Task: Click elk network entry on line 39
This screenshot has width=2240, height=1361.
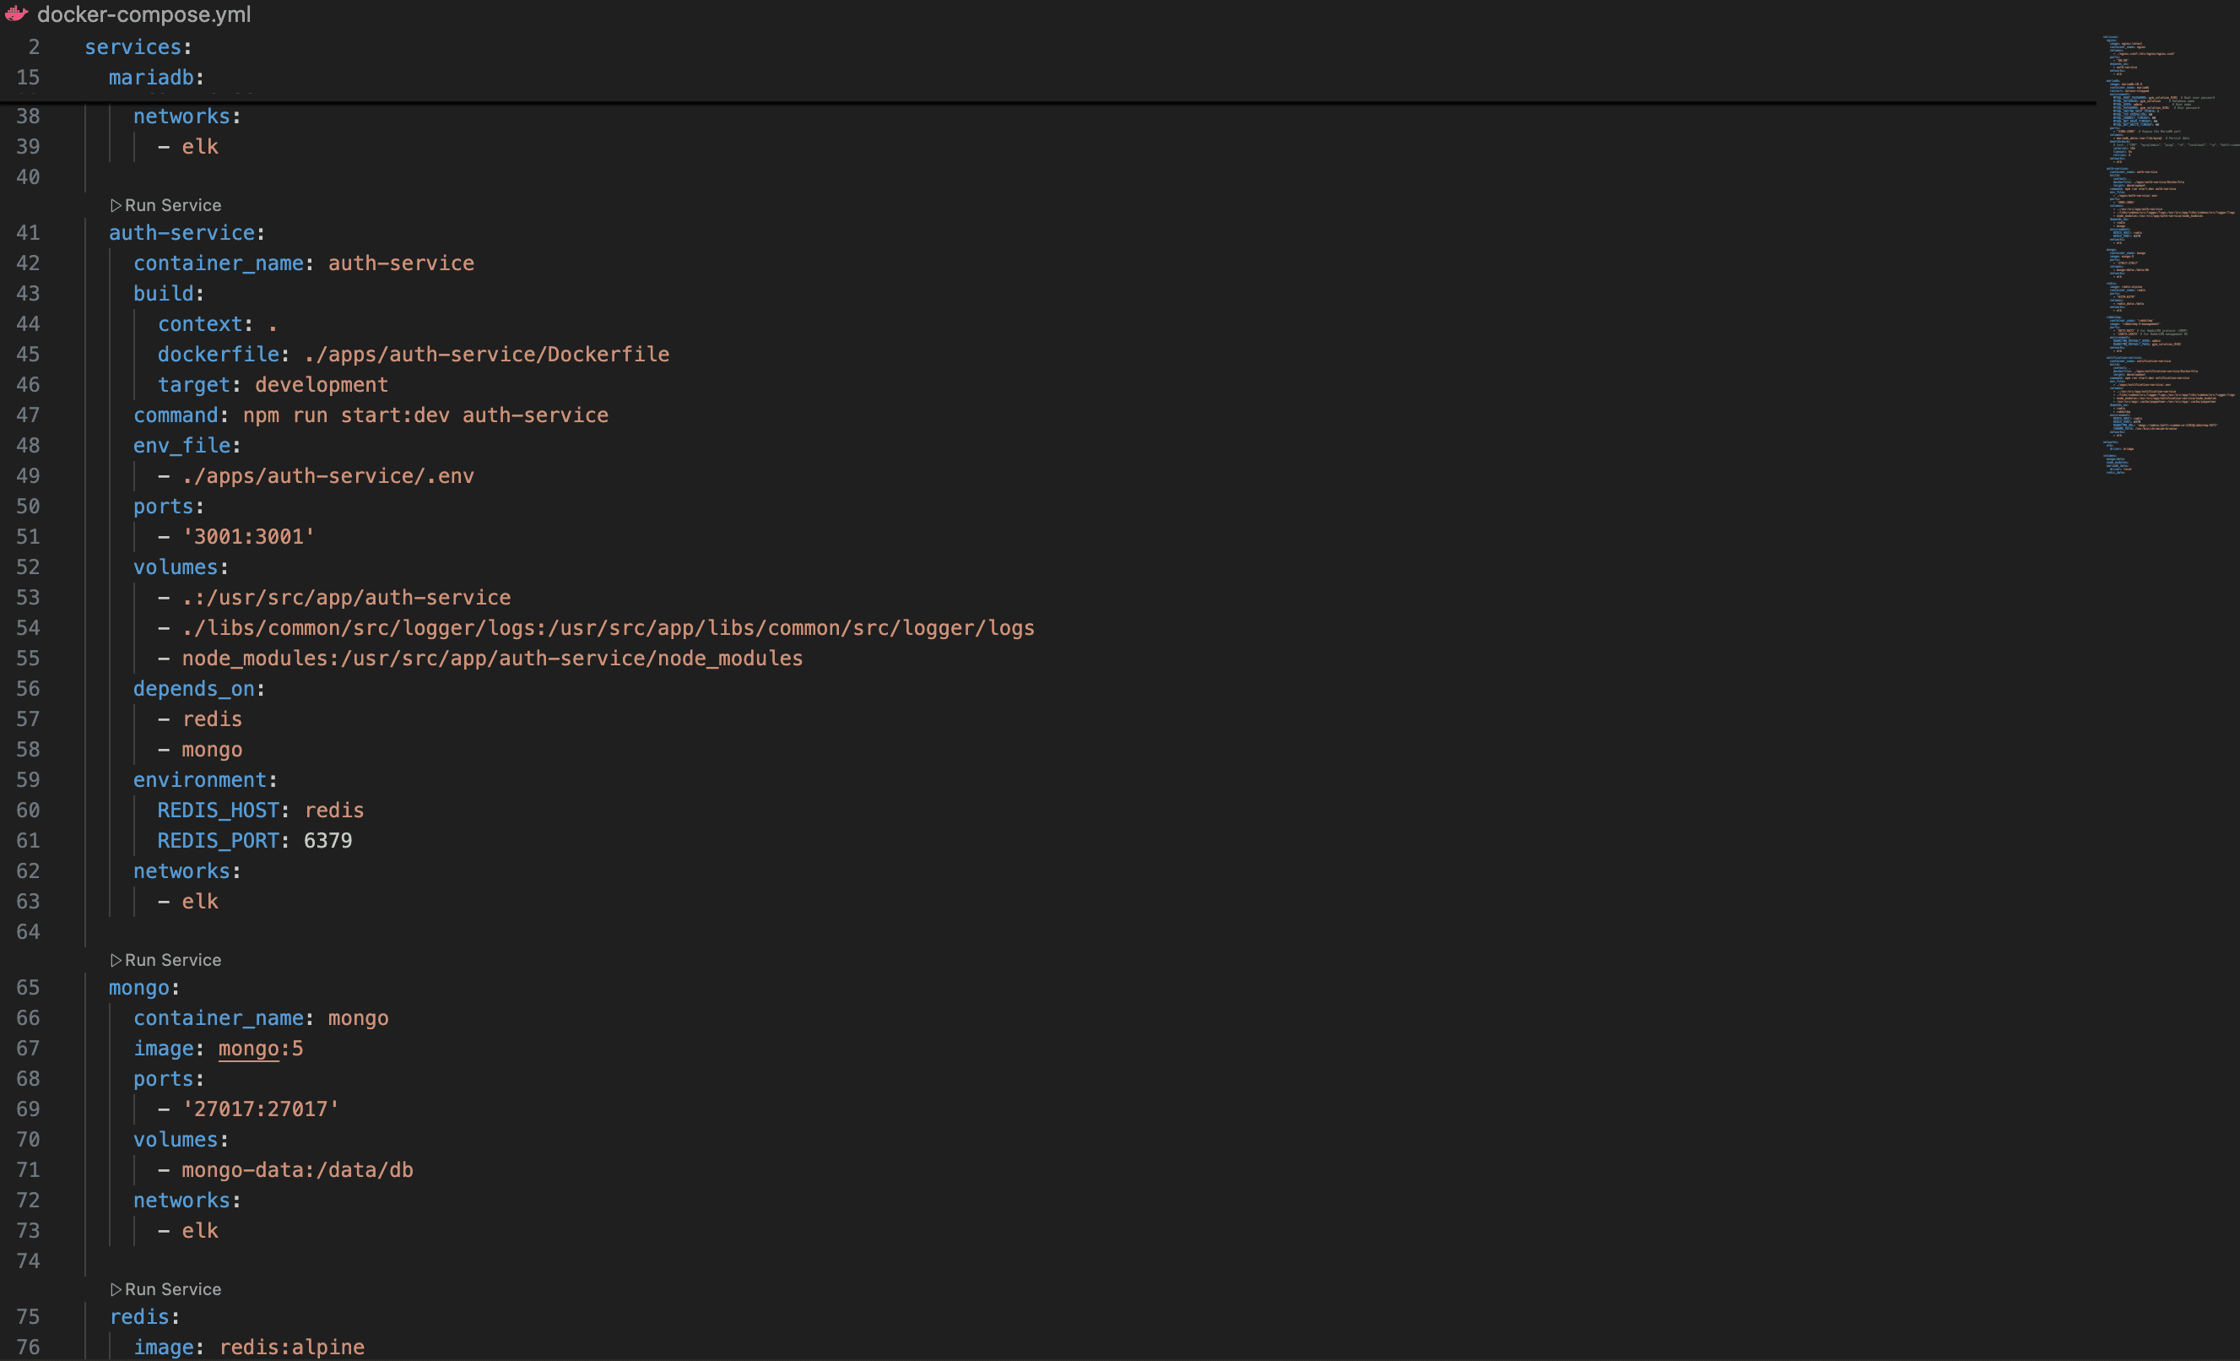Action: pos(200,146)
